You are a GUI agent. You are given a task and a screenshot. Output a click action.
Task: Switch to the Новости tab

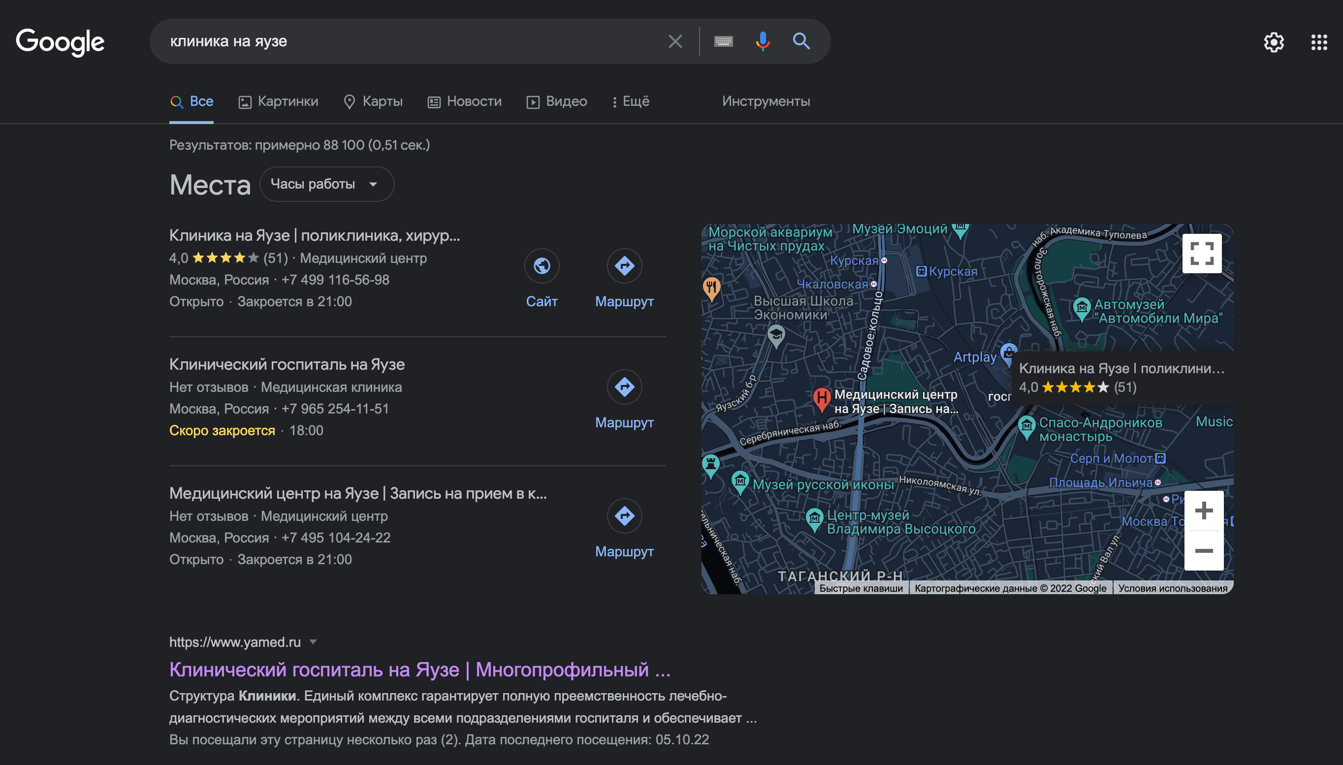tap(464, 101)
